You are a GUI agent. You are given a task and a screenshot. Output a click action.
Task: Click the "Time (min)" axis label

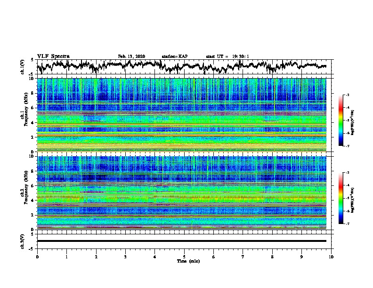188,261
